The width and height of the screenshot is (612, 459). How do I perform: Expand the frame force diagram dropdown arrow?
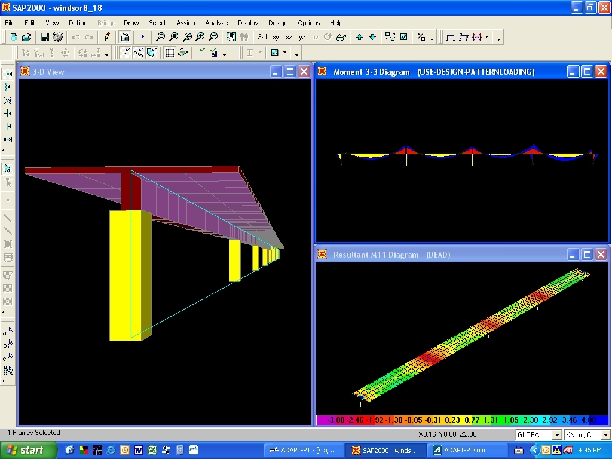[x=487, y=38]
